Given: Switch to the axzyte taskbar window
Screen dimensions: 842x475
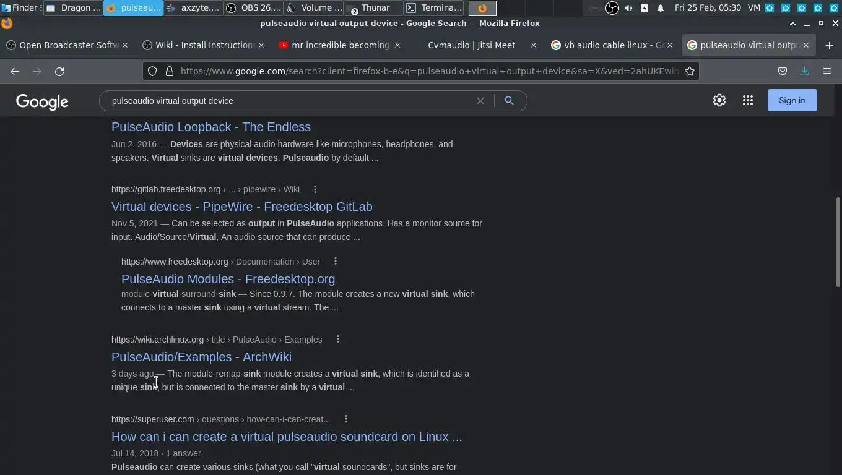Looking at the screenshot, I should 193,8.
